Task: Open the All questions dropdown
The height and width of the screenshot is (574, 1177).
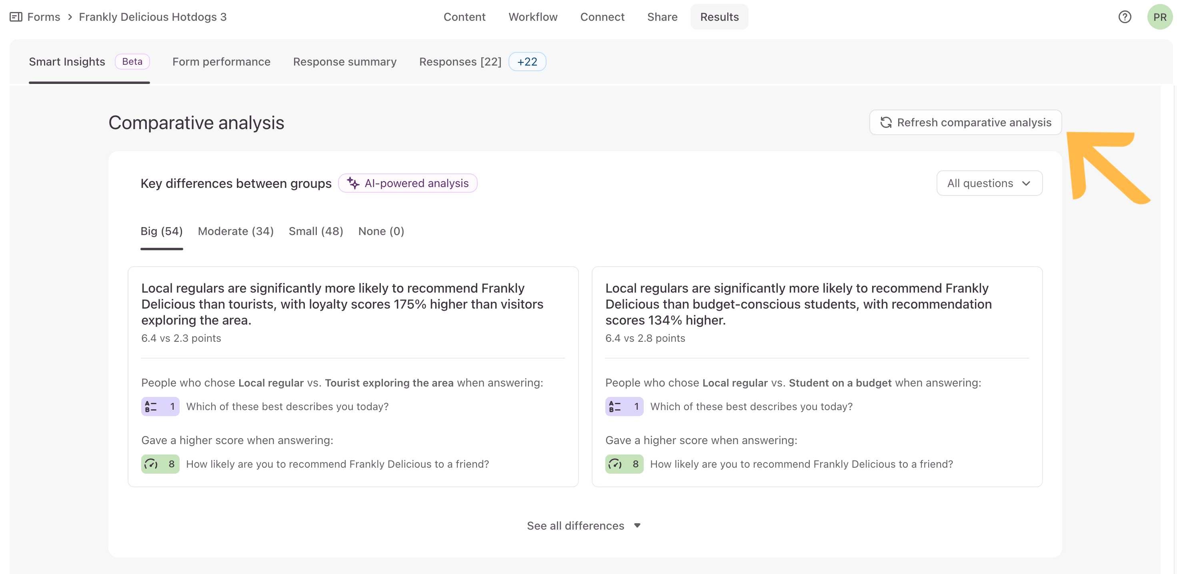Action: pyautogui.click(x=989, y=183)
